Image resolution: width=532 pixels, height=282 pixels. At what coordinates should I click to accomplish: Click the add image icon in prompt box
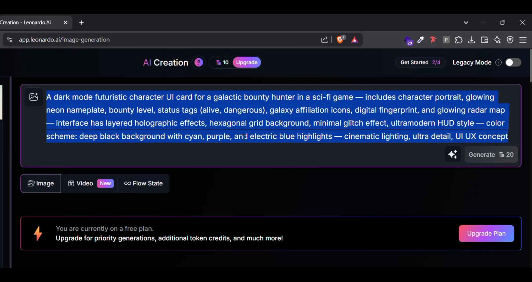tap(34, 97)
